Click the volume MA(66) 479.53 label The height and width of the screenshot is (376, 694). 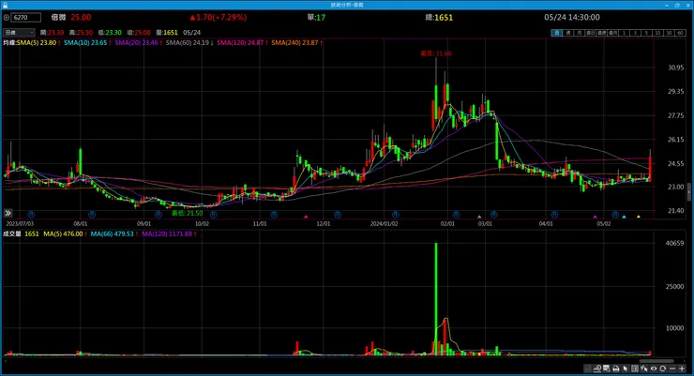[x=112, y=233]
